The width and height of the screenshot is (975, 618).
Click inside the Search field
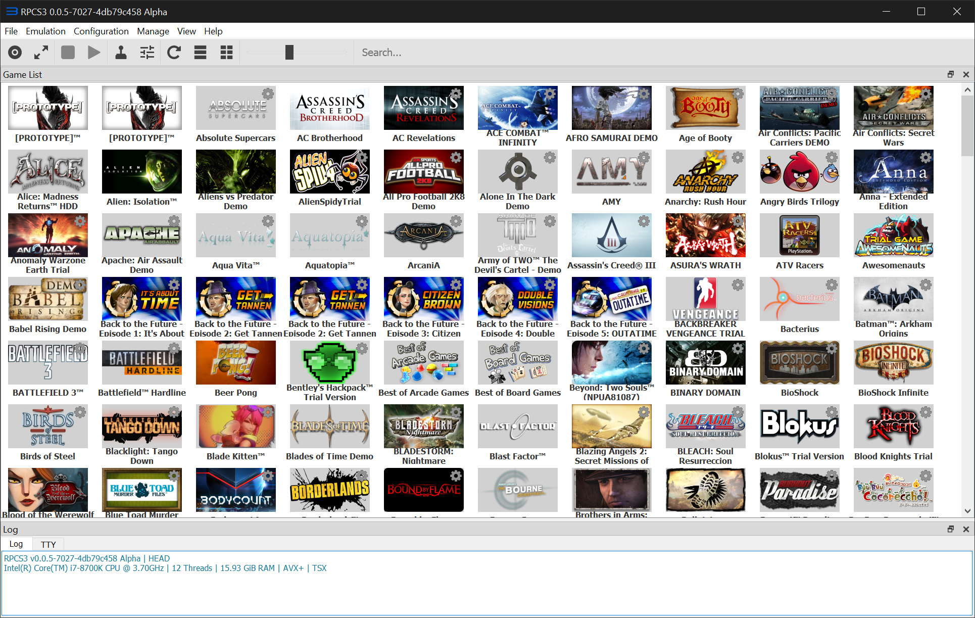click(662, 53)
